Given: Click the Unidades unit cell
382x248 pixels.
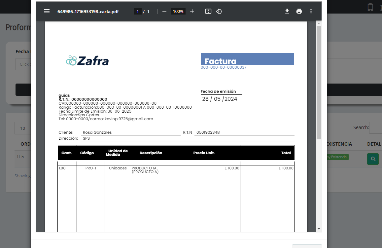Looking at the screenshot, I should click(x=118, y=168).
